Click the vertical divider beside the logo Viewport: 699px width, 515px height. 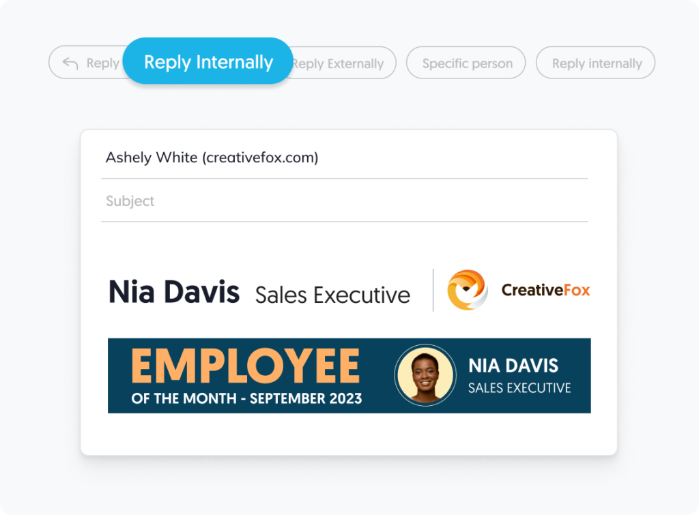coord(433,291)
